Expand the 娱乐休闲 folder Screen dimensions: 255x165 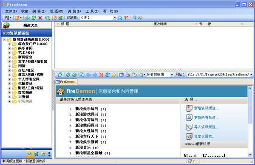click(9, 48)
